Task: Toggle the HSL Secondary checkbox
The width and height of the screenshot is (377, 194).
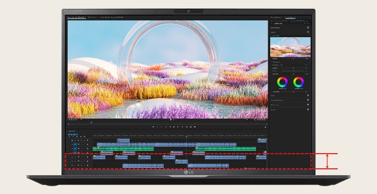Action: [x=308, y=105]
